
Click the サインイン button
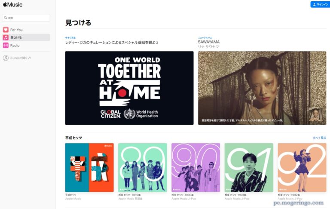click(x=320, y=4)
